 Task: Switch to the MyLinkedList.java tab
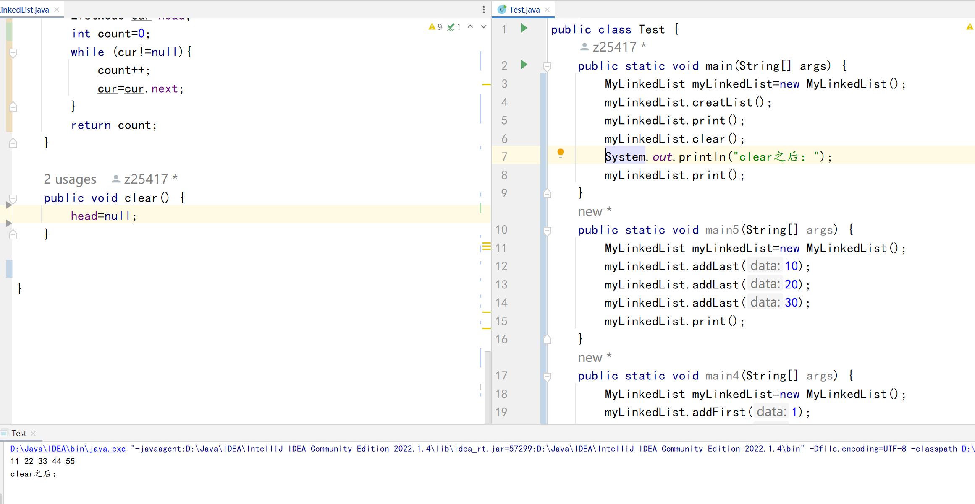[x=24, y=10]
